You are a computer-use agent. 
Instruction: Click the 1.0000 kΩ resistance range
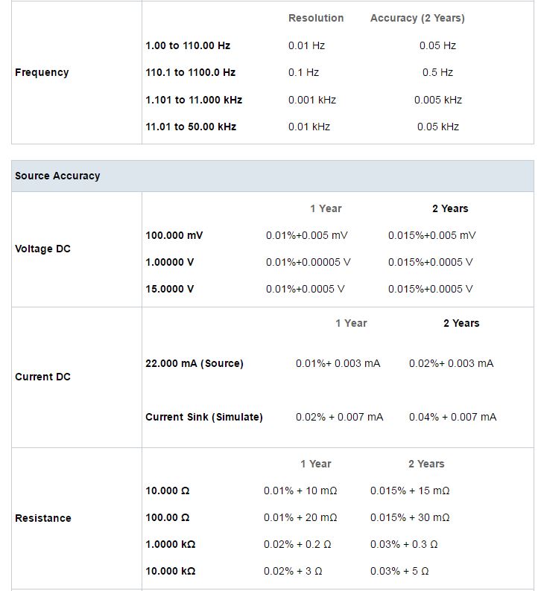click(171, 544)
